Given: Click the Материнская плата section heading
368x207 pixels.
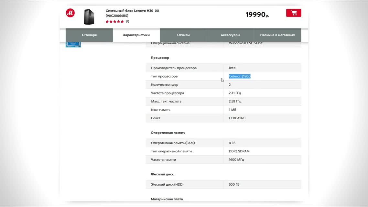Looking at the screenshot, I should 167,199.
